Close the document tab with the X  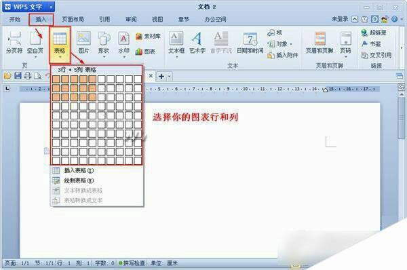pyautogui.click(x=151, y=76)
